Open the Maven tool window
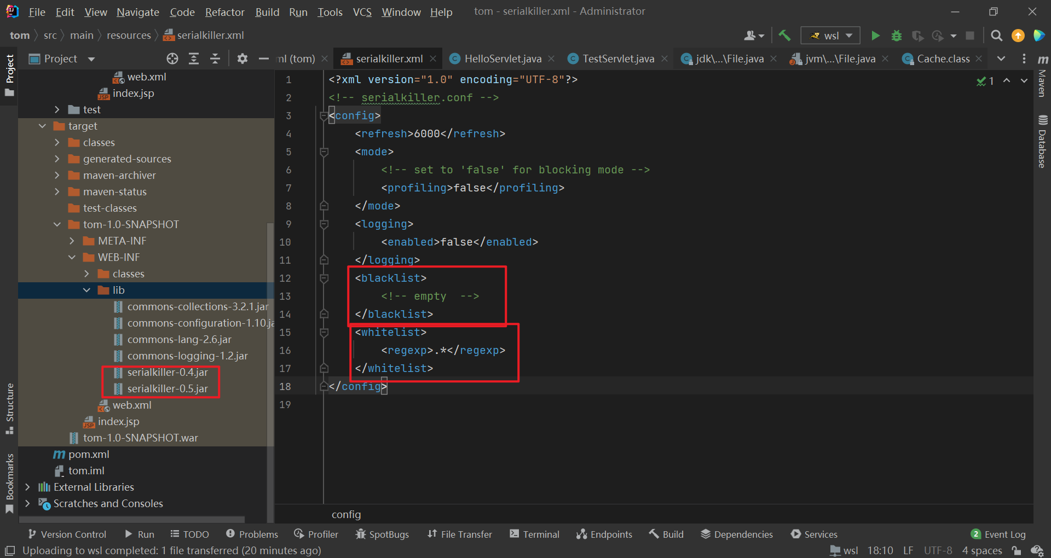 pyautogui.click(x=1043, y=75)
